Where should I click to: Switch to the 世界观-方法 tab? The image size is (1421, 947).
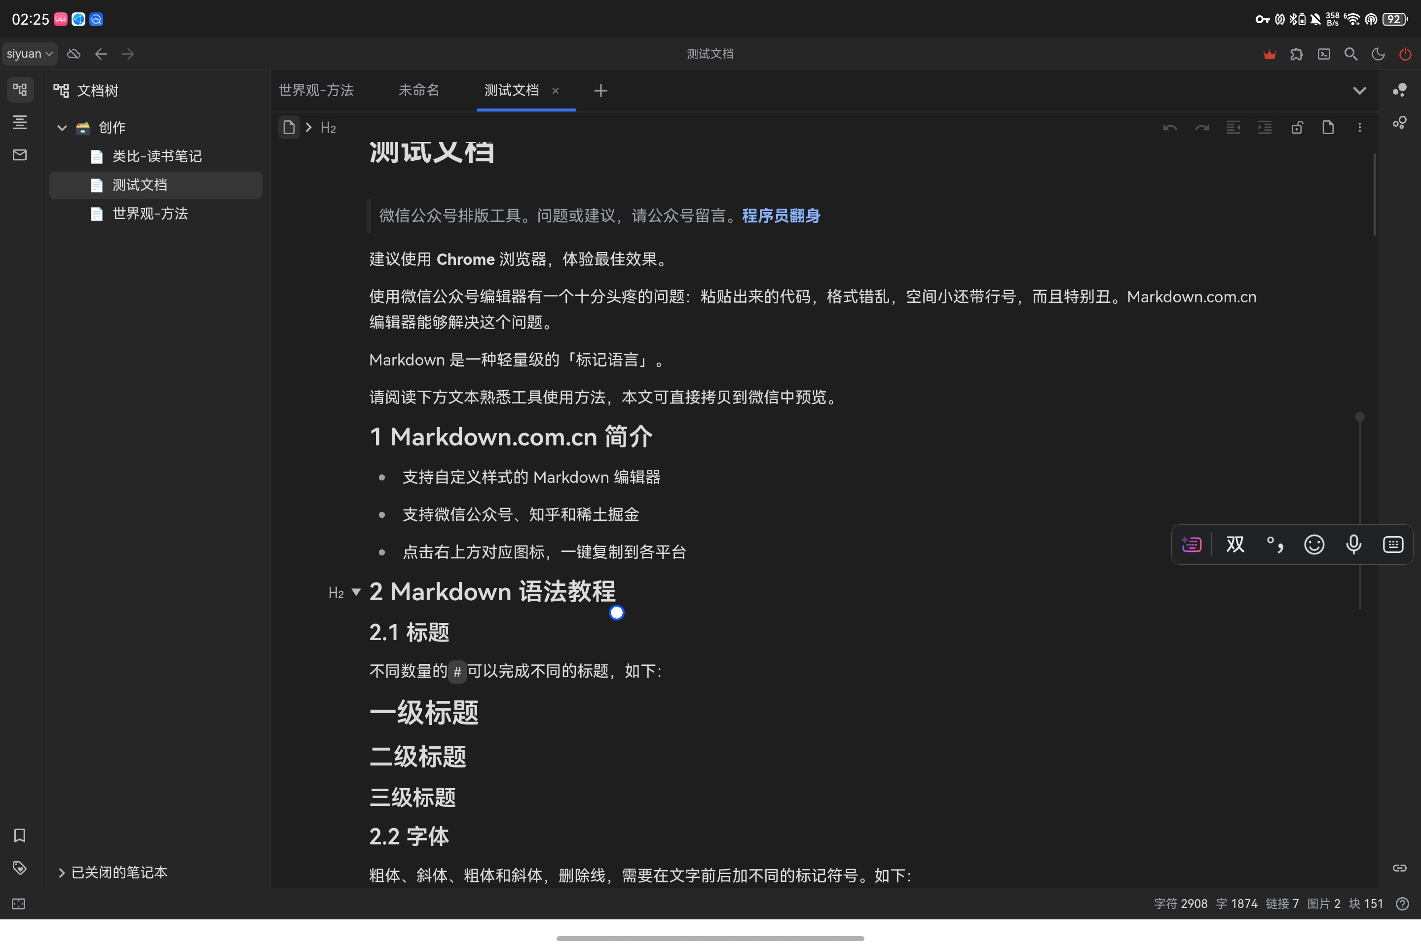(315, 90)
